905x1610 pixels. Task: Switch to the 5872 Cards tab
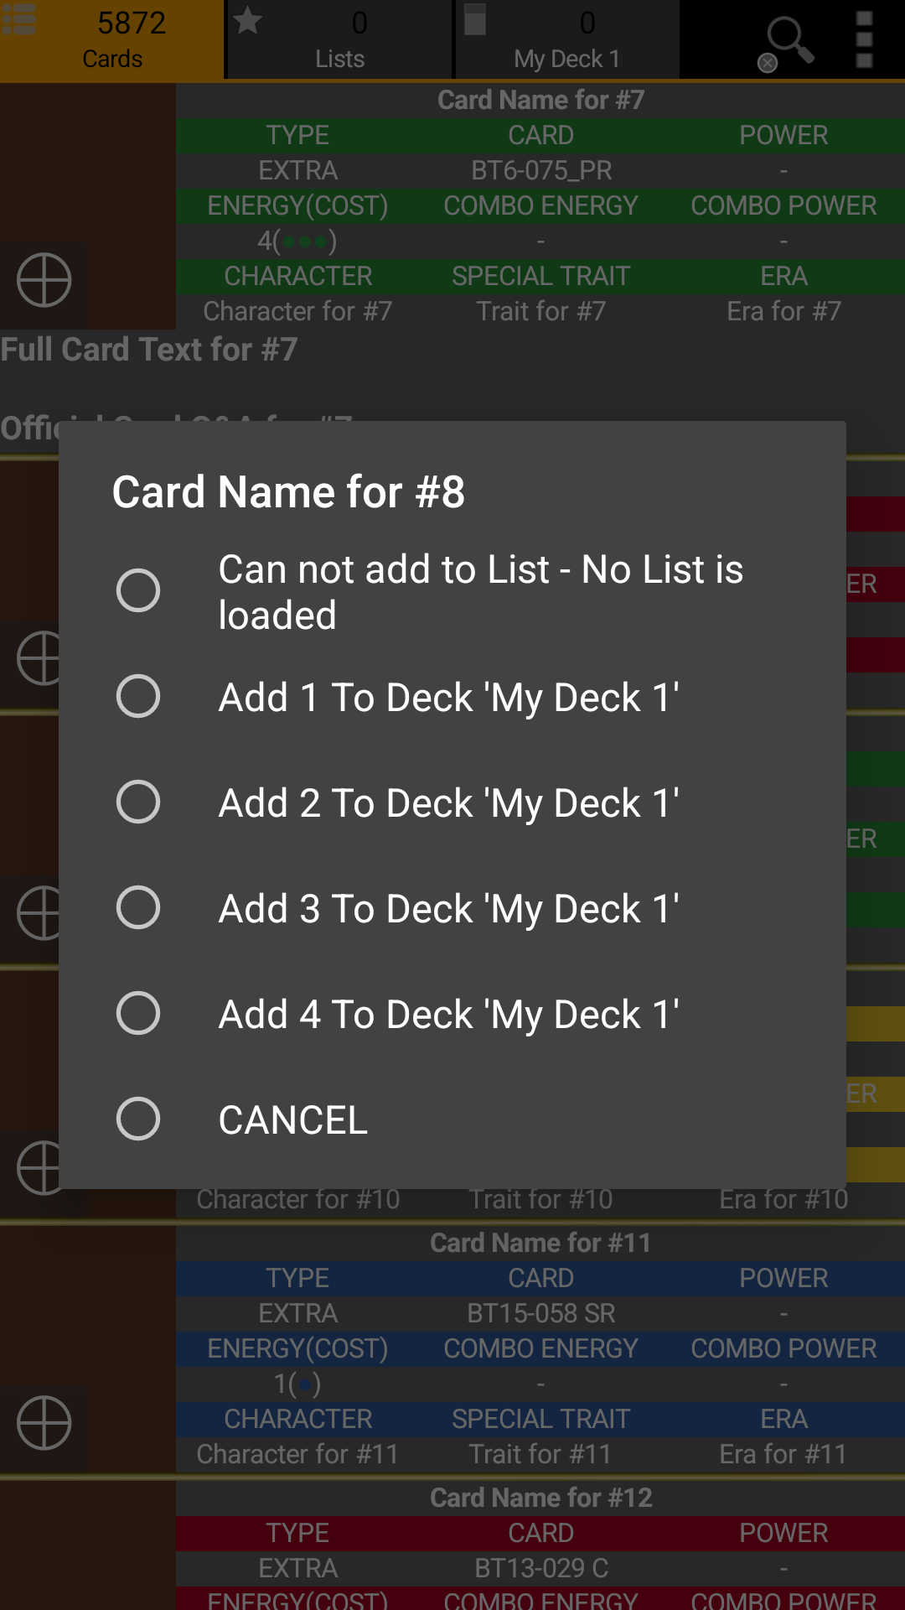coord(112,40)
